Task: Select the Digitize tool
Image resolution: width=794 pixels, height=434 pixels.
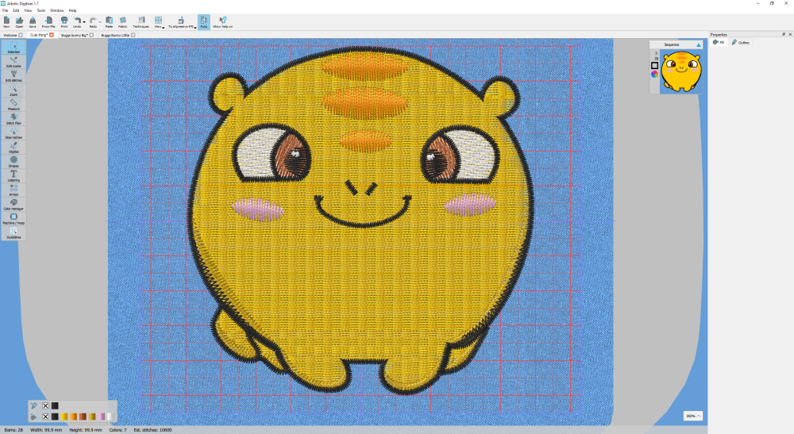Action: [x=13, y=148]
